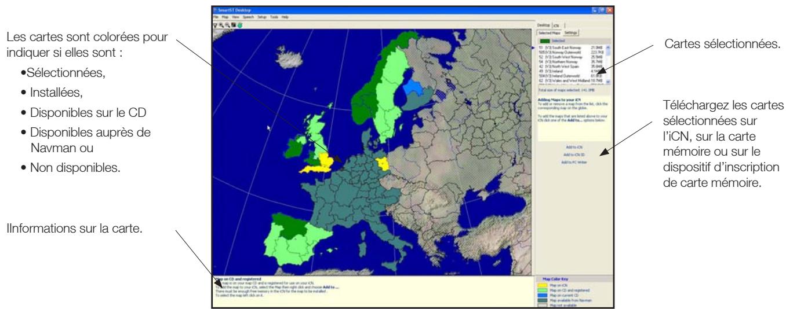
Task: Switch to the iCN tab
Action: tap(556, 25)
